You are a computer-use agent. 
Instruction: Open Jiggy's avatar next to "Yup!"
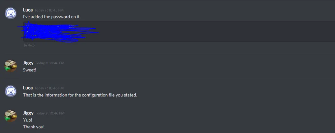(x=11, y=116)
